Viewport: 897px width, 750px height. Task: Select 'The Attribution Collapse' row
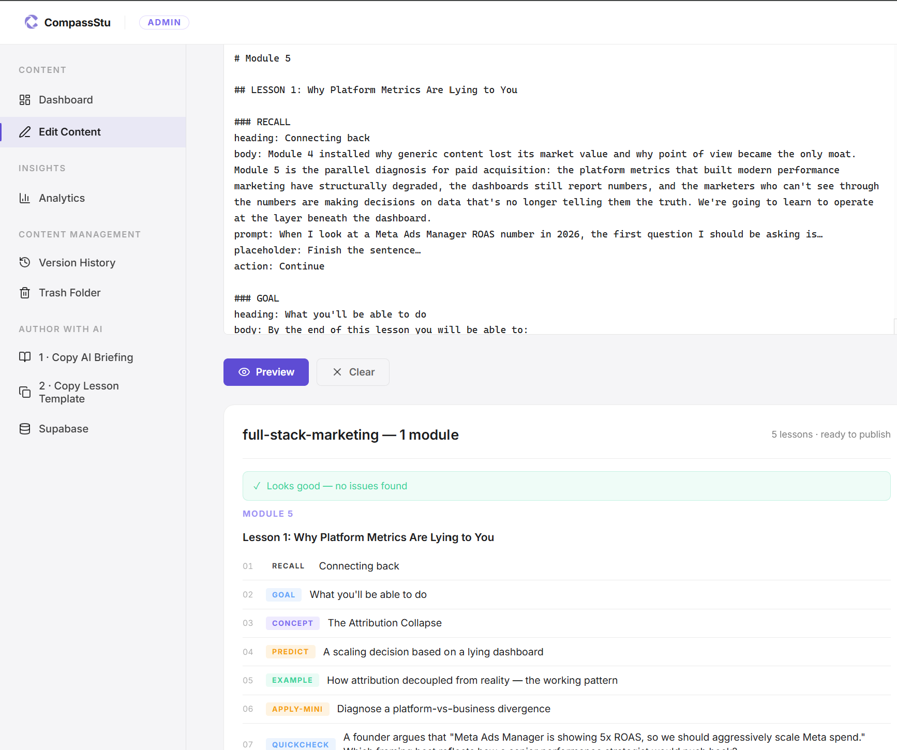pyautogui.click(x=566, y=623)
